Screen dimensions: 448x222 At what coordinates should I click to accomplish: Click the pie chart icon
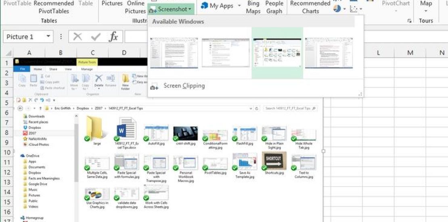point(337,8)
